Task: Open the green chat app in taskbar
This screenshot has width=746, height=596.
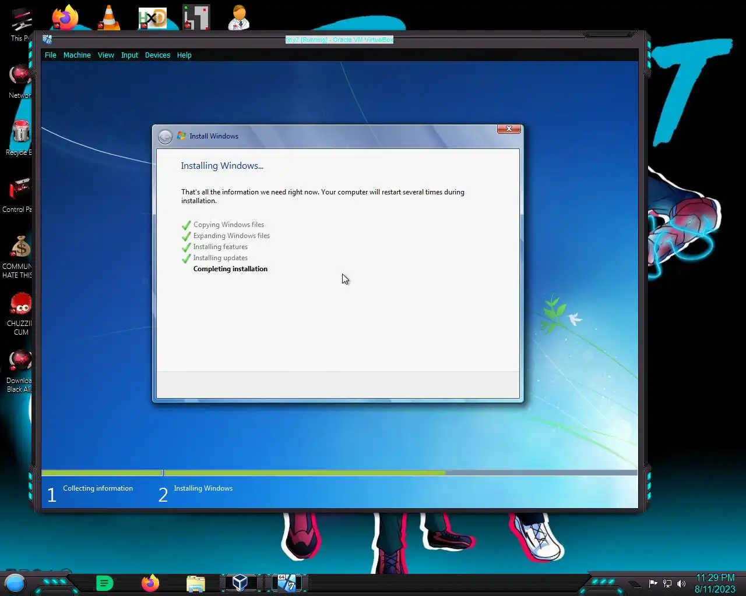Action: (x=104, y=583)
